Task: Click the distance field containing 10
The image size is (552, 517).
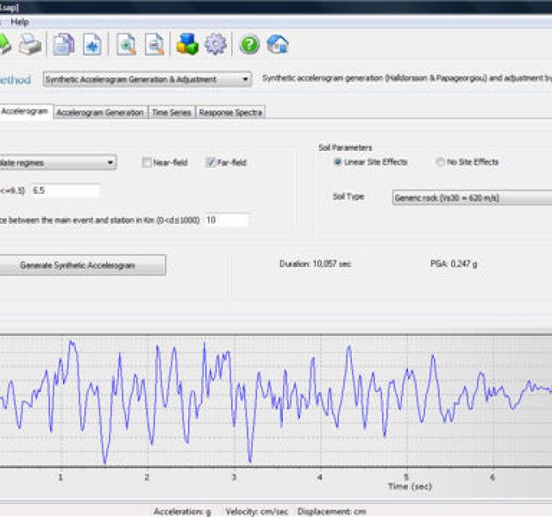Action: tap(226, 221)
